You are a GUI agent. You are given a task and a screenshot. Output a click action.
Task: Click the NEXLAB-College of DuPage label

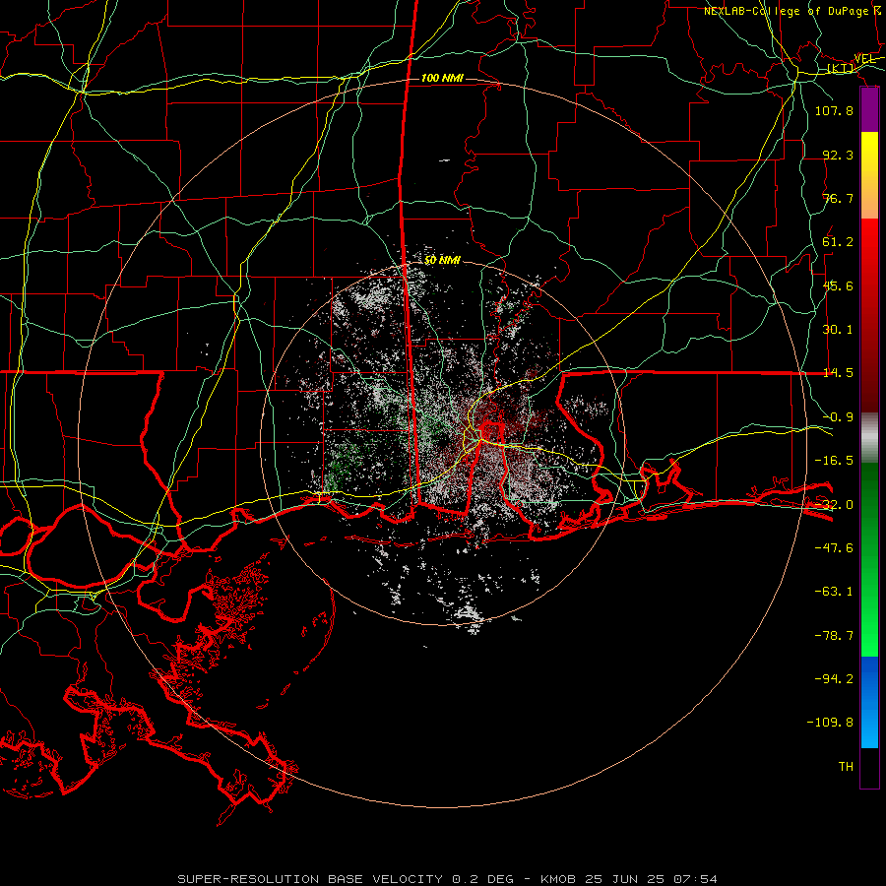(x=787, y=11)
